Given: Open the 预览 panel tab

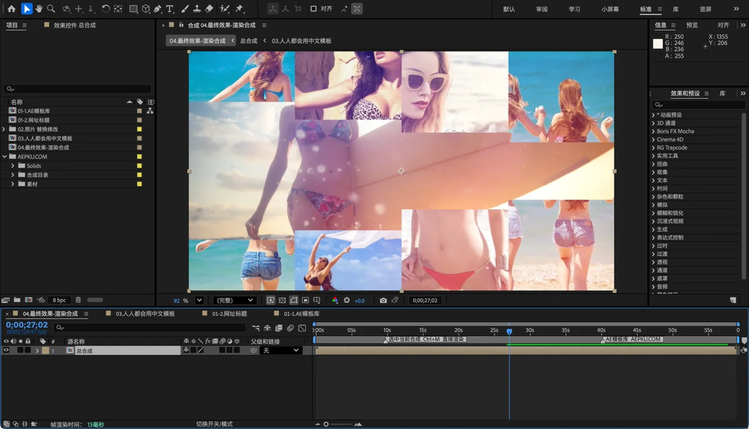Looking at the screenshot, I should tap(692, 25).
